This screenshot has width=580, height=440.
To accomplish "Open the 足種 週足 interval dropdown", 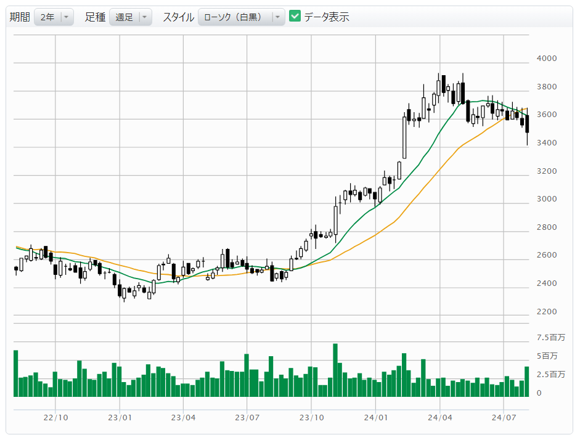I will coord(130,17).
